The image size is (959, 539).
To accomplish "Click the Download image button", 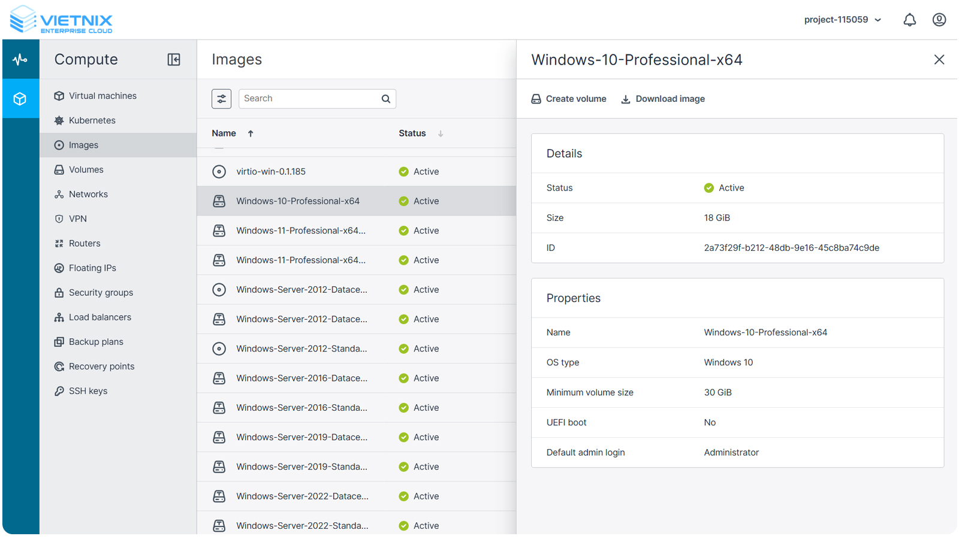I will pos(663,99).
